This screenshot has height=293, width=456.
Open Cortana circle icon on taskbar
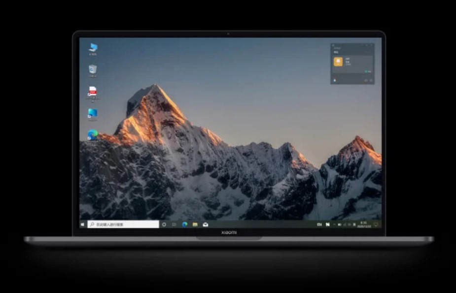coord(164,225)
